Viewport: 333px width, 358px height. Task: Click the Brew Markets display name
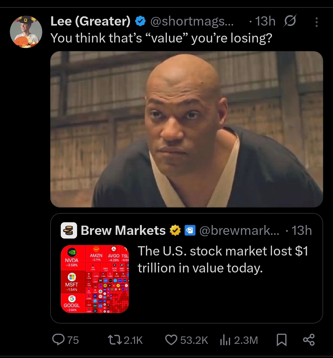[123, 231]
